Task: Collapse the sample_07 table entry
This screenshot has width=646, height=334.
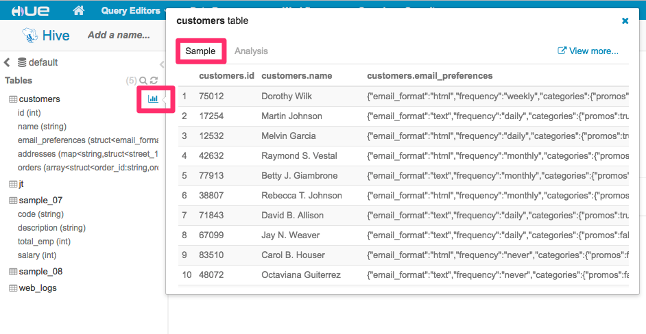Action: (x=40, y=201)
